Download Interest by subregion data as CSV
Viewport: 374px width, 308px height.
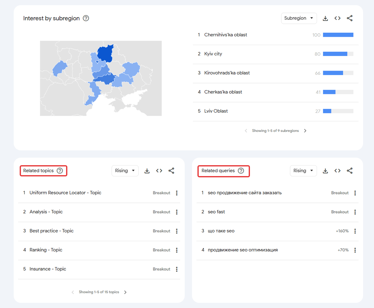click(325, 18)
